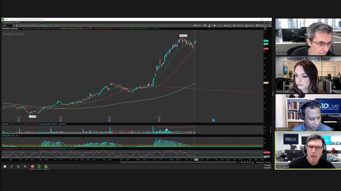Click the blue question mark marker on chart
The height and width of the screenshot is (191, 341).
tap(213, 120)
